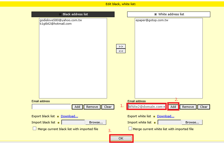Clear the x in white email field
224x143 pixels.
(x=164, y=107)
